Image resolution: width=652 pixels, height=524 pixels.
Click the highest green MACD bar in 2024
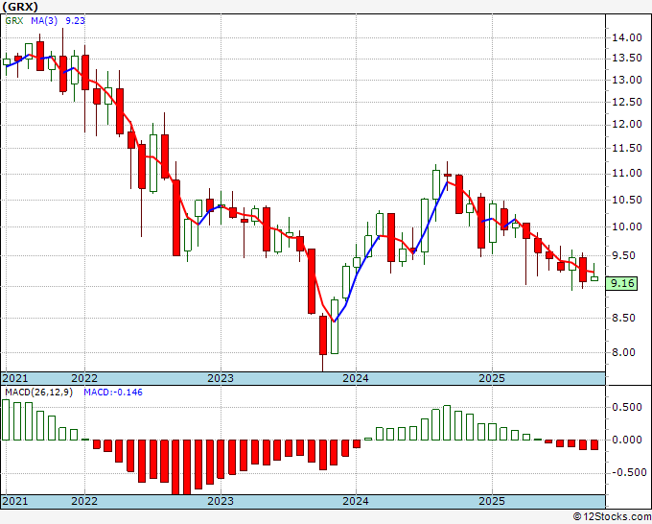(x=447, y=422)
